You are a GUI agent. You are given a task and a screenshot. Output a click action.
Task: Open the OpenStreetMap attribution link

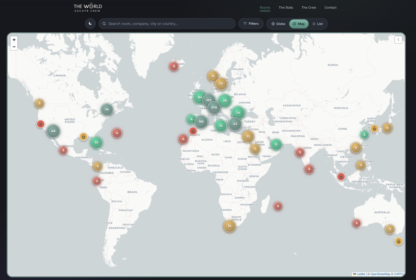pyautogui.click(x=380, y=274)
